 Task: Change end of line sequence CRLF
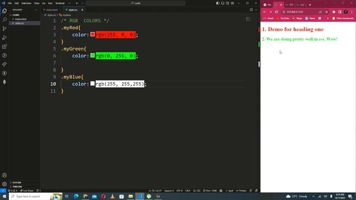pyautogui.click(x=187, y=191)
